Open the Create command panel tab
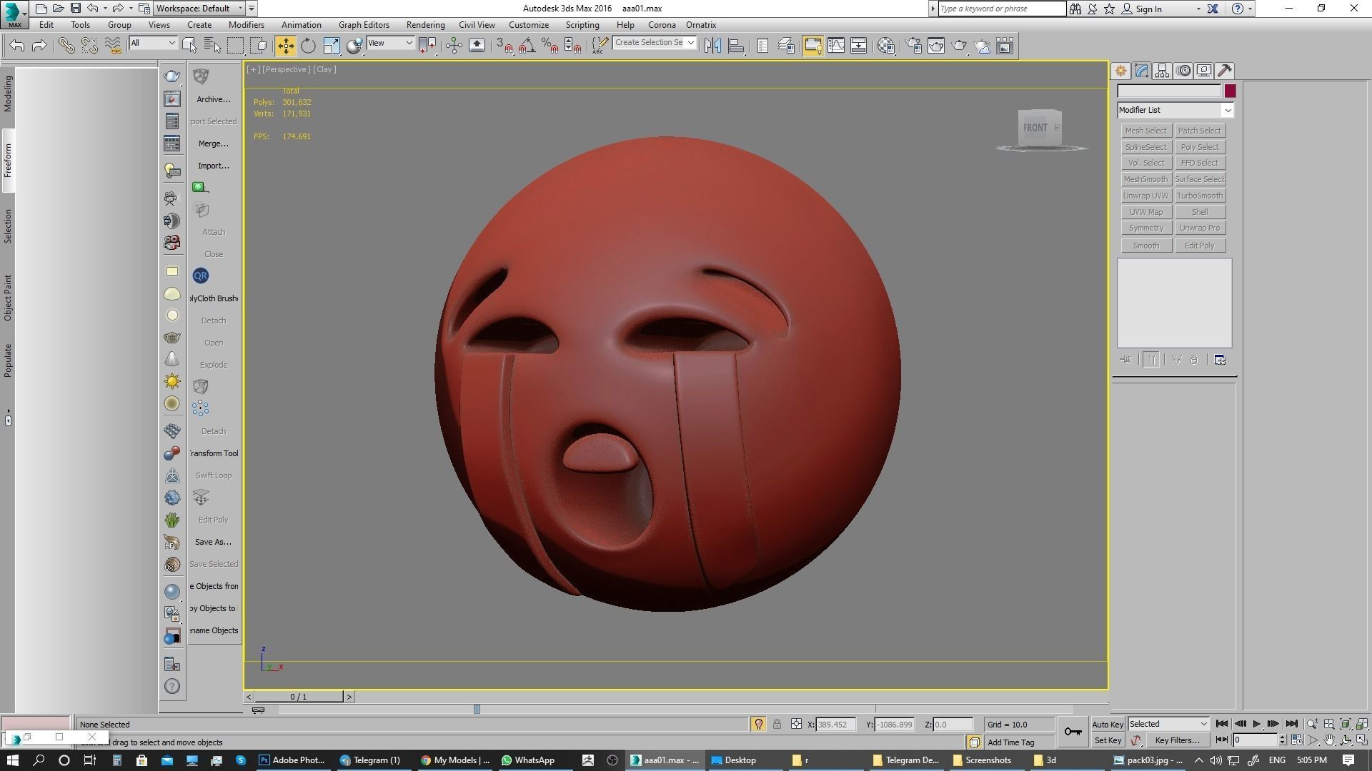 [x=1120, y=71]
